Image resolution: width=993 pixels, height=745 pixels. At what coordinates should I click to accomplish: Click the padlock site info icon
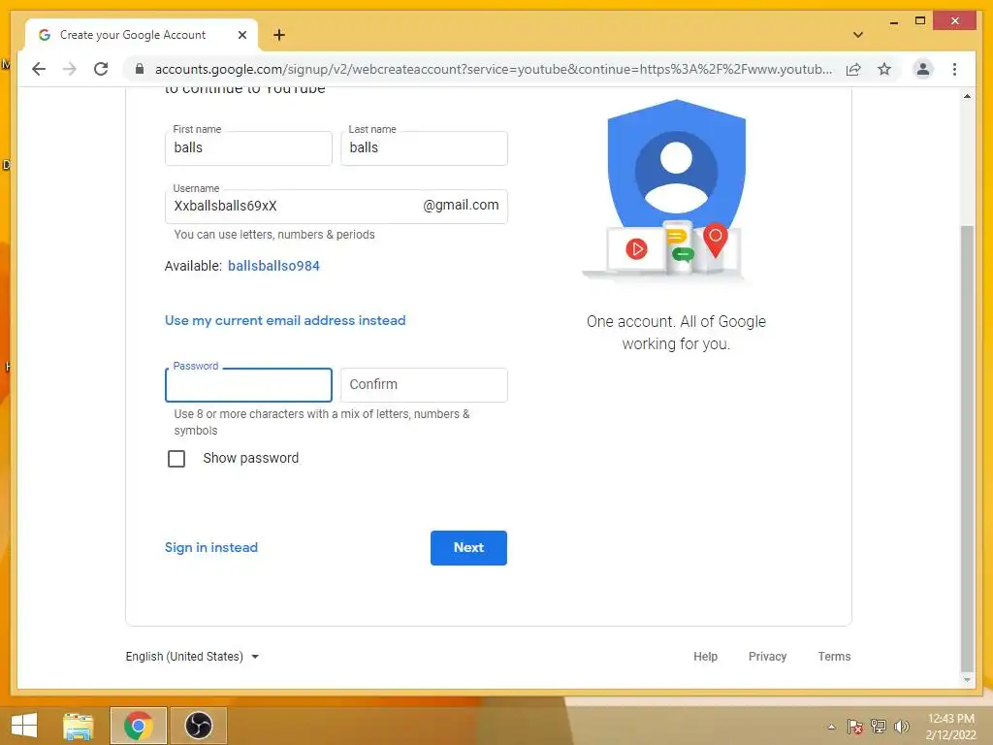tap(140, 69)
